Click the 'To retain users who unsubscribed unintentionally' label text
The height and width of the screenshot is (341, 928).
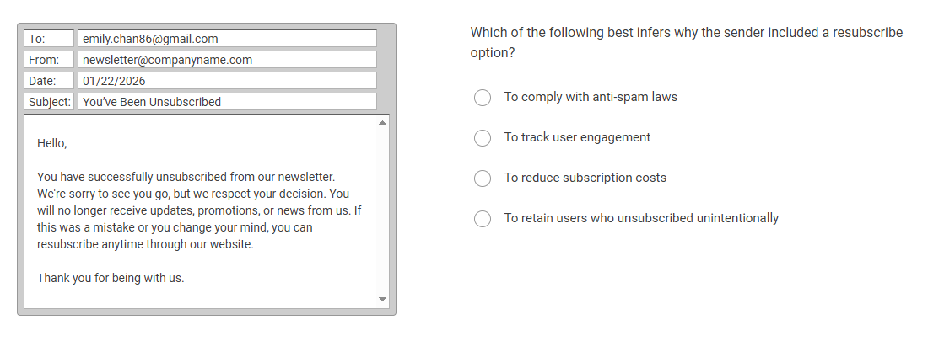(641, 218)
